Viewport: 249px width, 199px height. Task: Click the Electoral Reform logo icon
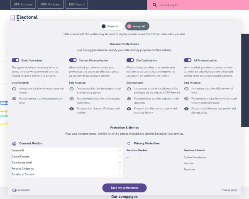click(x=13, y=17)
